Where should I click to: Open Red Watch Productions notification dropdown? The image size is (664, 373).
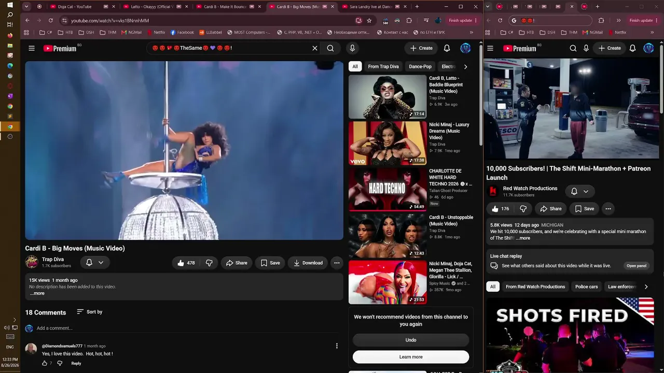(580, 191)
